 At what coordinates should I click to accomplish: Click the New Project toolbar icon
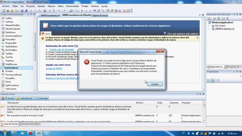[x=4, y=11]
